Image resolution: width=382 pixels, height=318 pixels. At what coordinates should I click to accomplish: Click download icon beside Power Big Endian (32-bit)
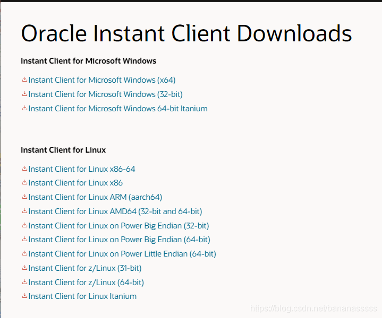point(24,225)
